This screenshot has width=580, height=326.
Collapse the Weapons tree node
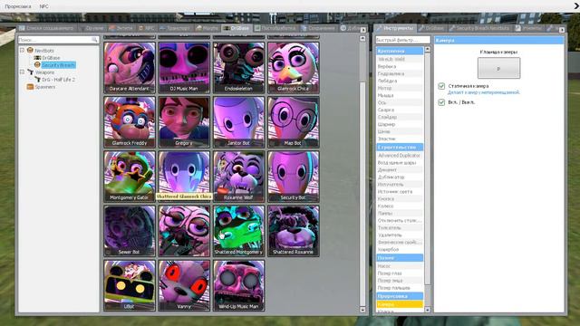pos(22,72)
